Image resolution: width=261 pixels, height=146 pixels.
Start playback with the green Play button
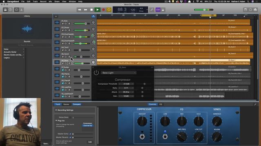click(x=97, y=10)
